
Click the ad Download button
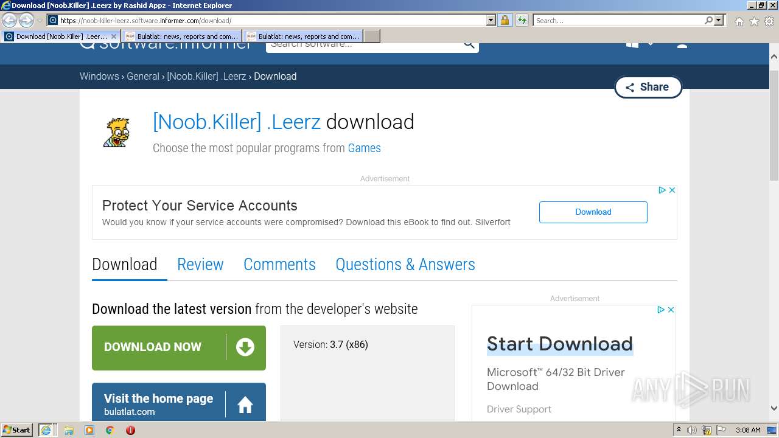point(593,212)
